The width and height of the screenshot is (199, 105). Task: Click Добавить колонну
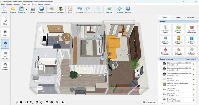pos(191,51)
